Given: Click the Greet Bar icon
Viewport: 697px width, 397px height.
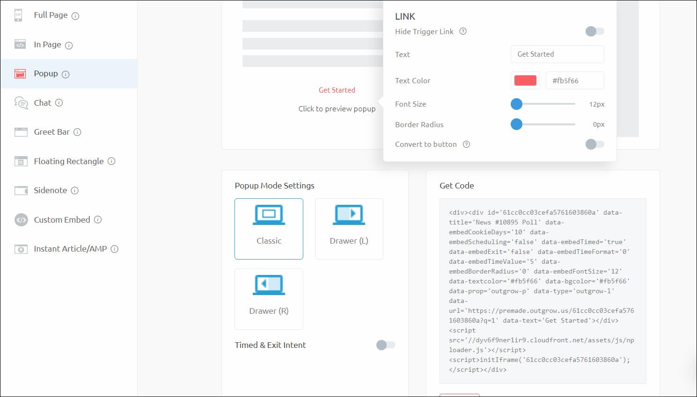Looking at the screenshot, I should click(x=21, y=132).
